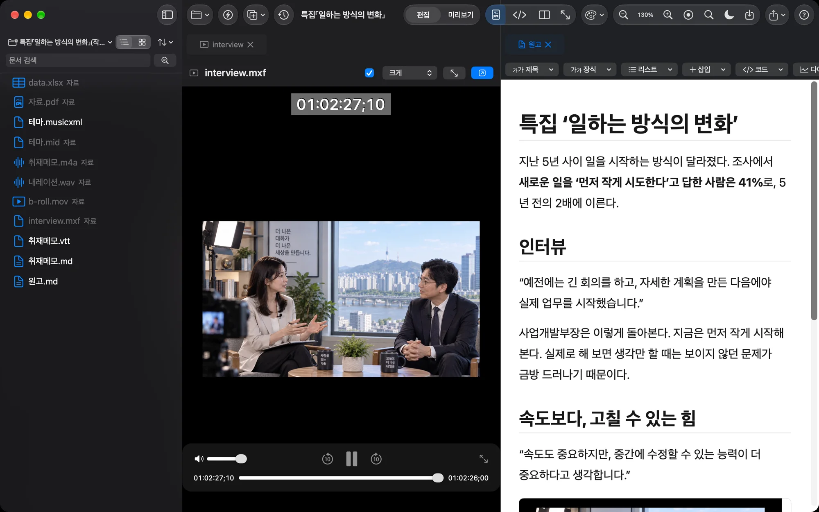This screenshot has width=819, height=512.
Task: Click the download export icon
Action: point(749,15)
